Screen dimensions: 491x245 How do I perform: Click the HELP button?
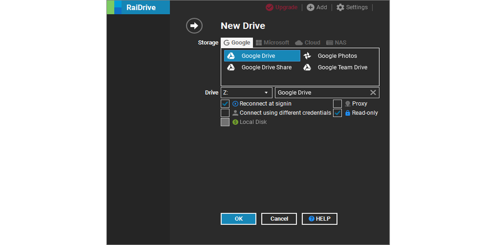[319, 218]
